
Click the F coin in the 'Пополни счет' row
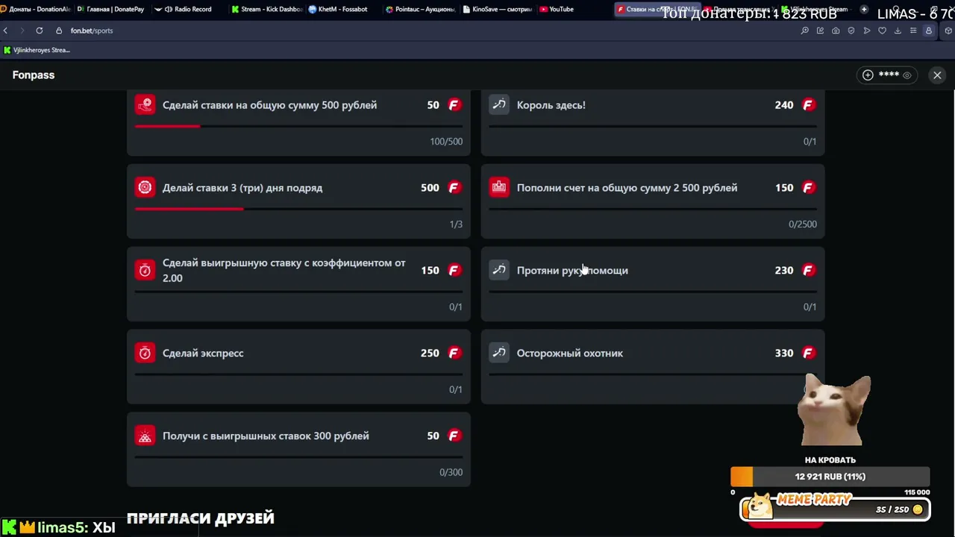pyautogui.click(x=808, y=188)
